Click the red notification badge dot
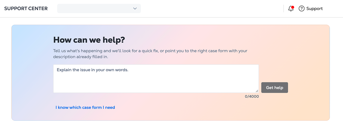 (293, 7)
